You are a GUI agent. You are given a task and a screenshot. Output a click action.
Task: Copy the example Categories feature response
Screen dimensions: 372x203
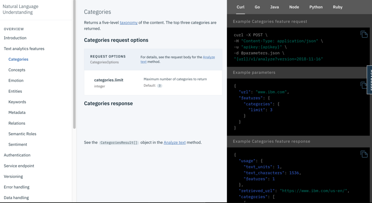pos(364,154)
